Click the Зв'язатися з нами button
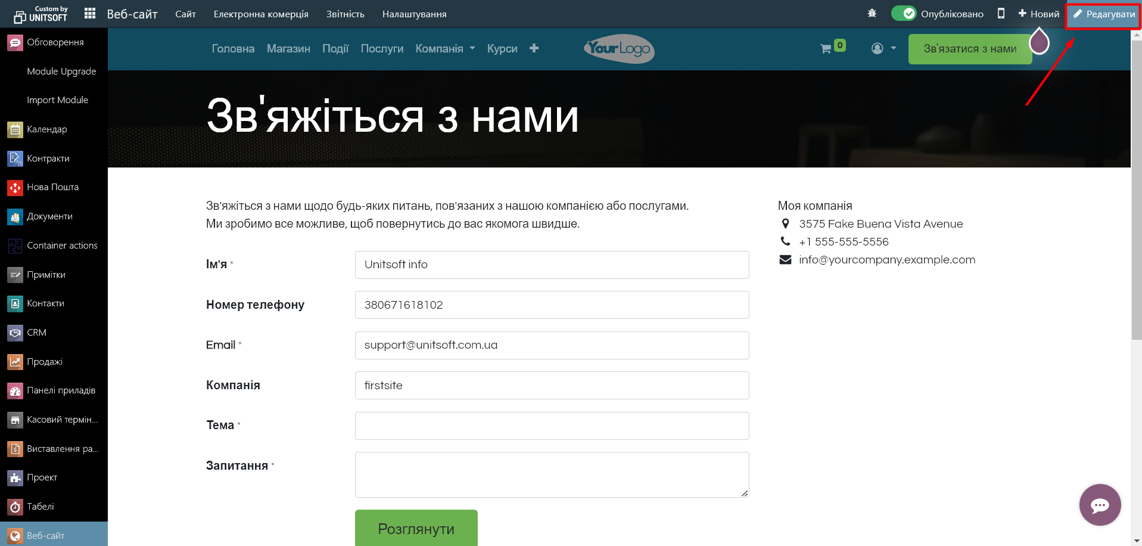 [970, 49]
